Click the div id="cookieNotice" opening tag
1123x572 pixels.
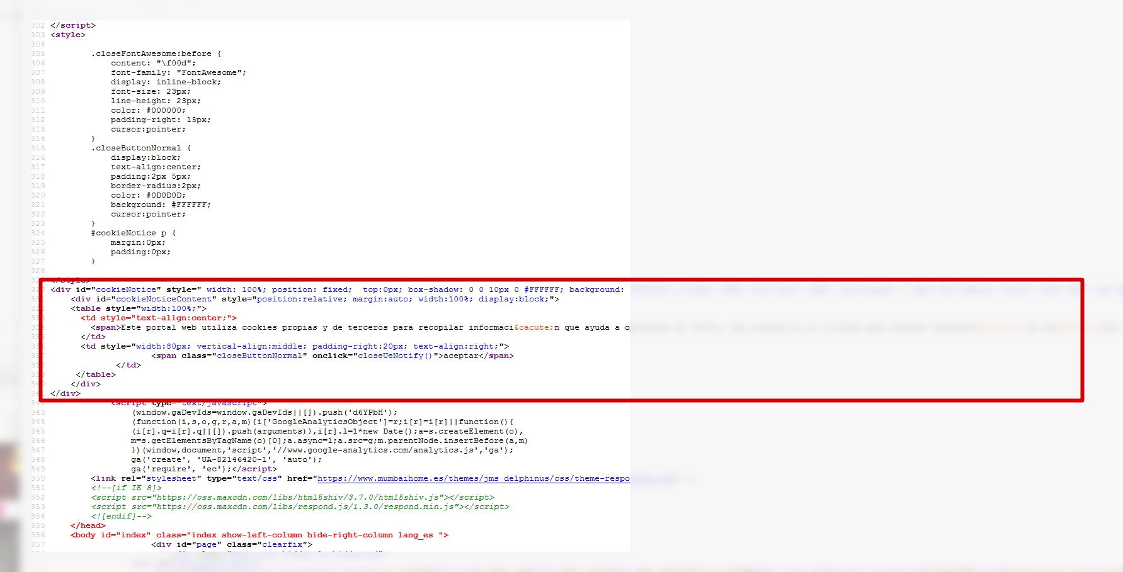click(338, 289)
